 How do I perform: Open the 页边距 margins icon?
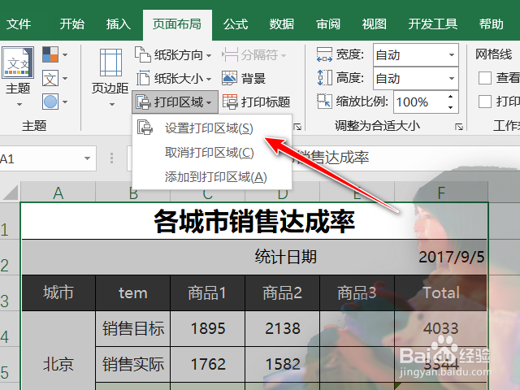(110, 63)
